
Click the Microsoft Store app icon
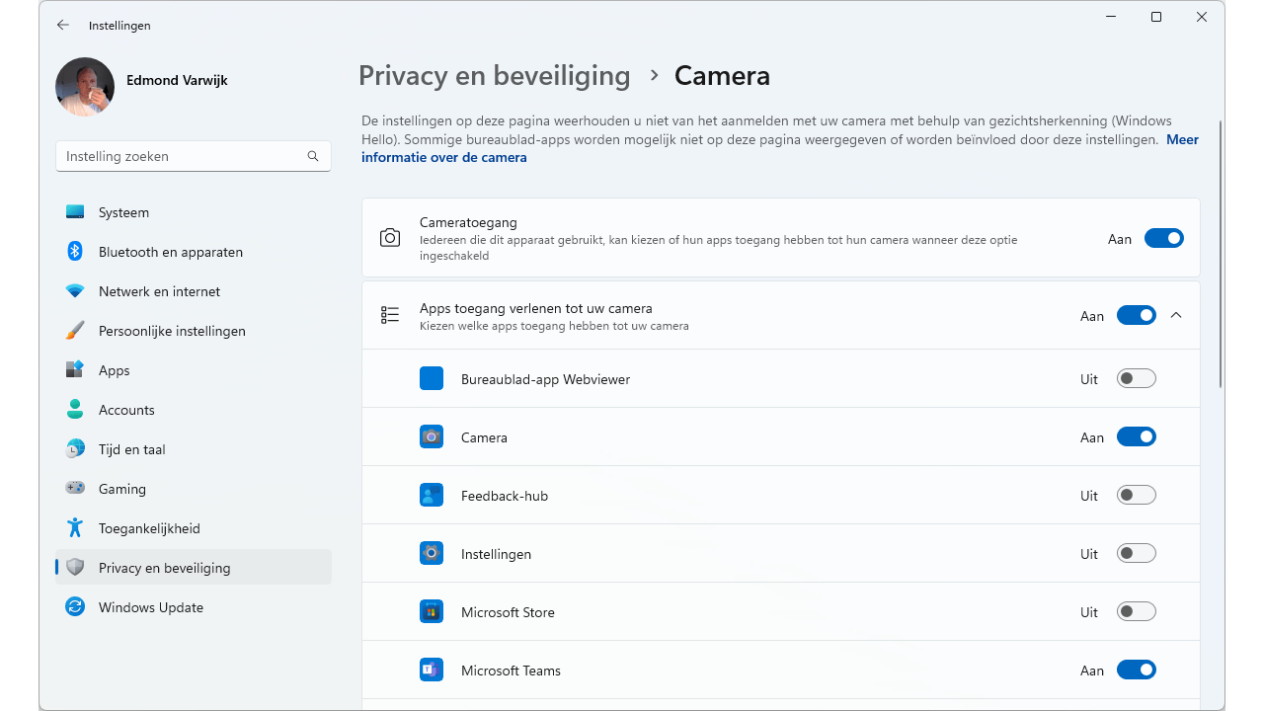point(432,612)
